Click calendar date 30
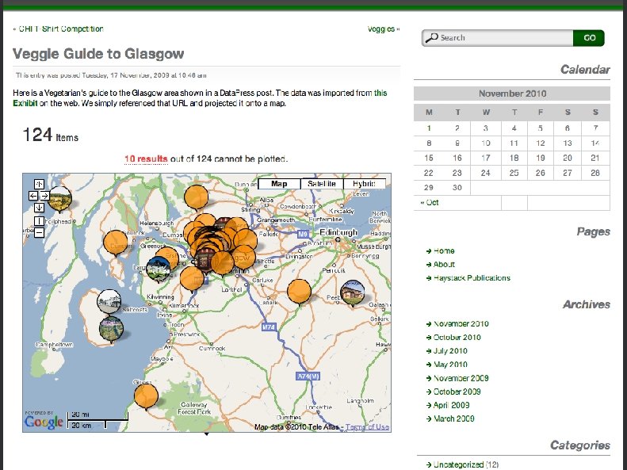 [x=457, y=188]
